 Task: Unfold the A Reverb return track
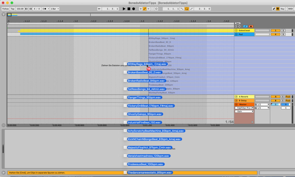coord(236,97)
